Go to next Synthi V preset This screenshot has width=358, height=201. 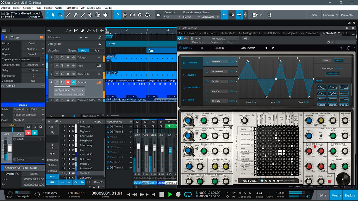tap(273, 48)
